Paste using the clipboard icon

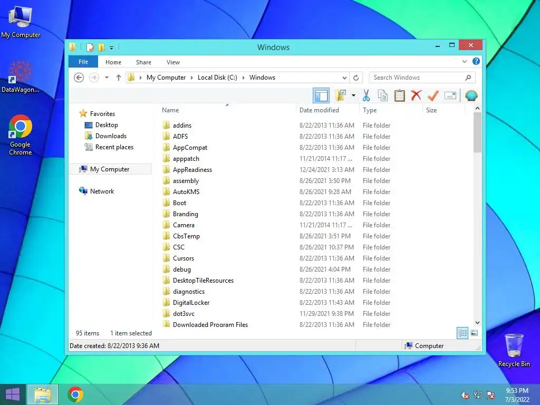[400, 95]
